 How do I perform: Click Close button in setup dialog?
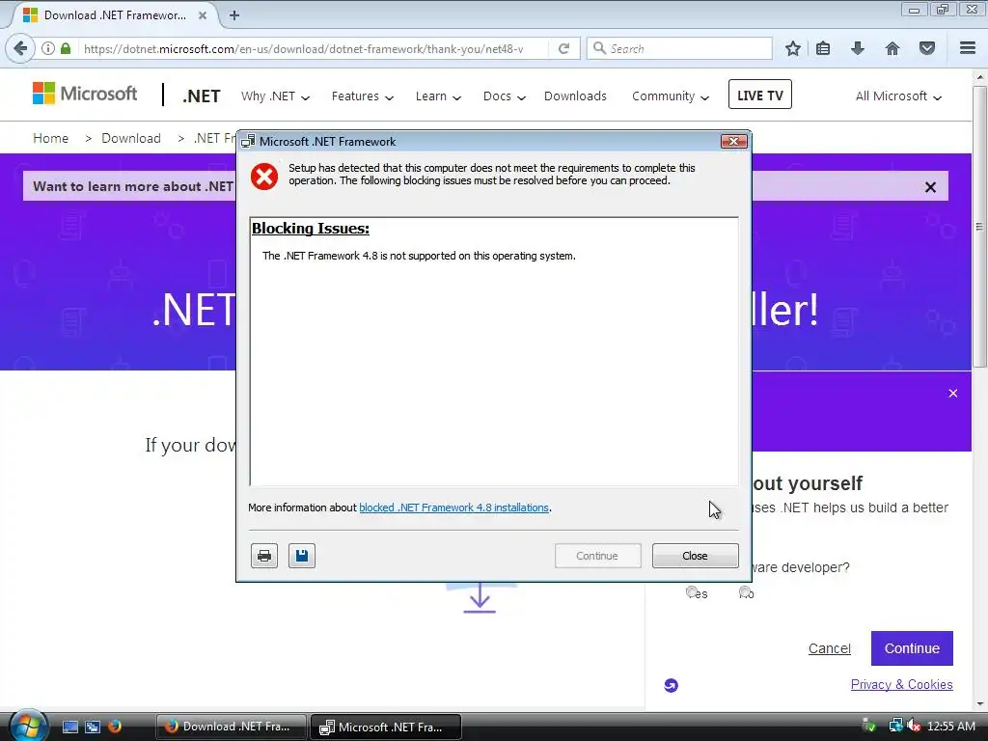pos(695,556)
